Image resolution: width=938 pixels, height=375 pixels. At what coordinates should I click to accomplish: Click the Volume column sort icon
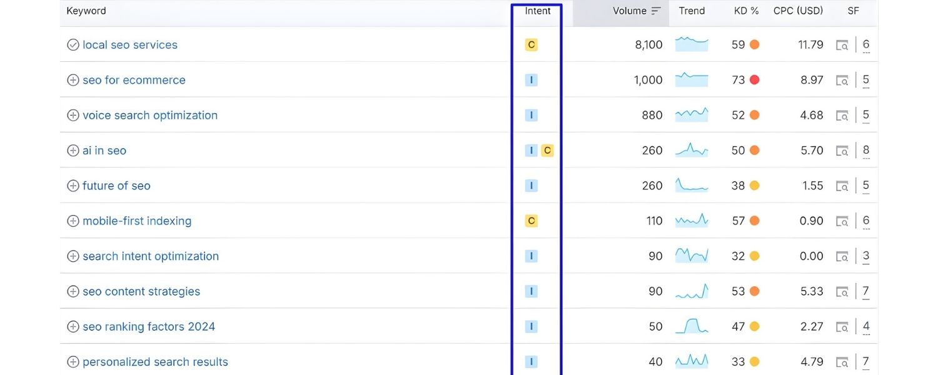655,11
